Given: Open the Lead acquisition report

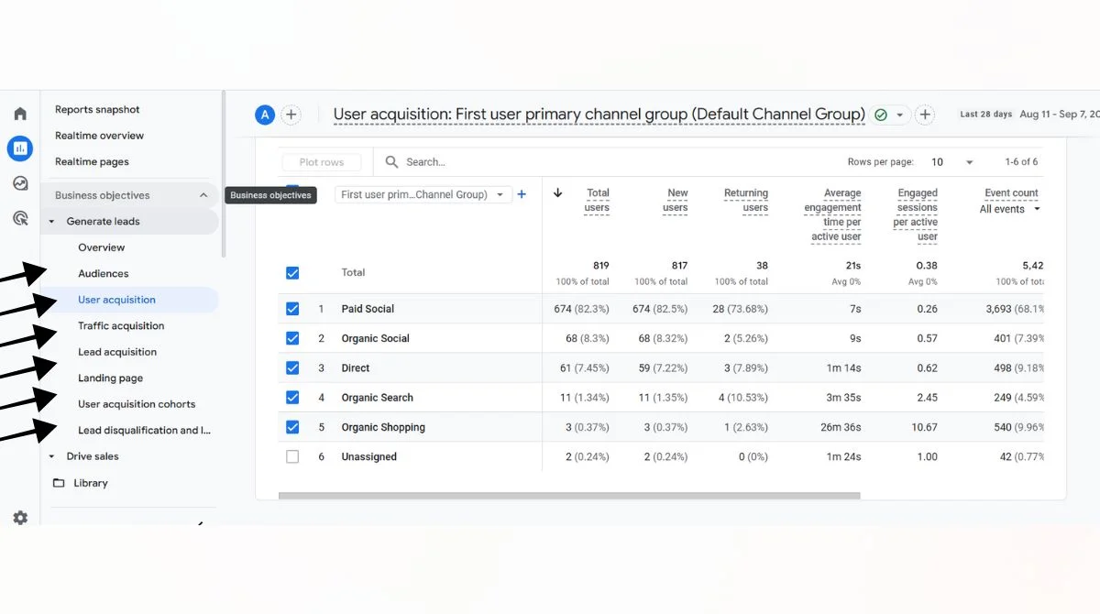Looking at the screenshot, I should tap(117, 352).
